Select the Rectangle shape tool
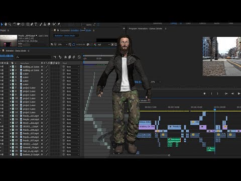Viewport: 241px width, 181px height. [x=28, y=24]
